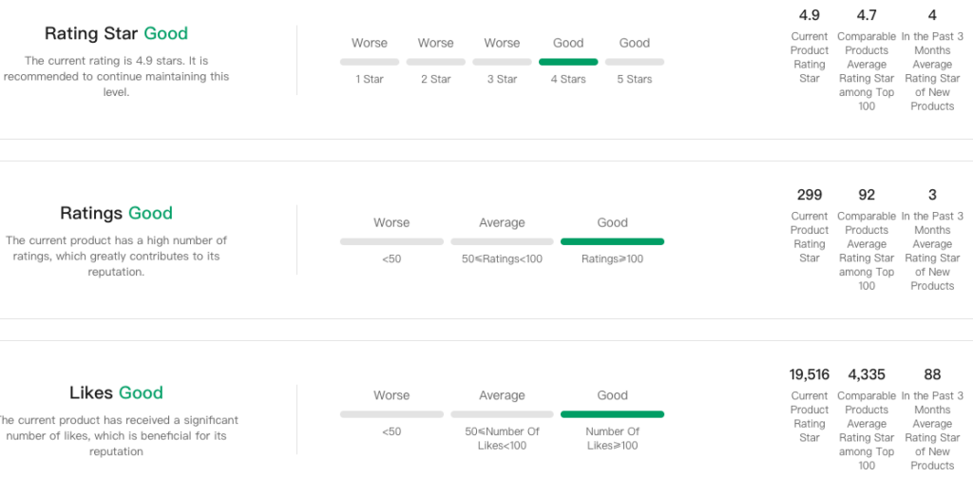Viewport: 973px width, 478px height.
Task: Click the Worse bar in the Likes row
Action: (x=391, y=414)
